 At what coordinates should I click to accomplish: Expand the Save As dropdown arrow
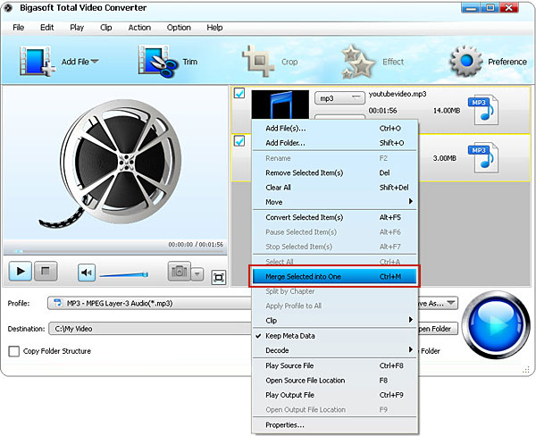pyautogui.click(x=451, y=303)
